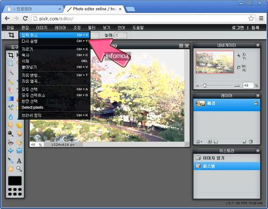Image resolution: width=268 pixels, height=209 pixels.
Task: Open the black foreground color swatch
Action: (15, 181)
